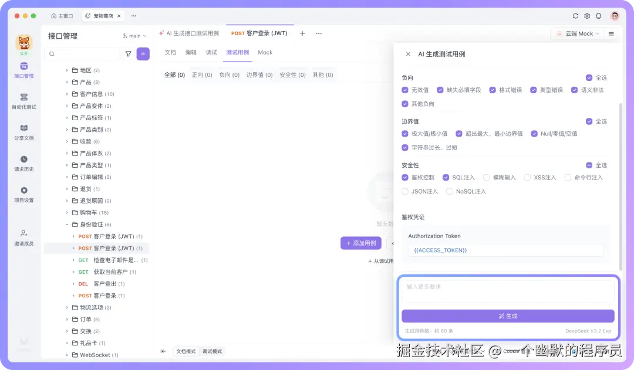
Task: Open the main branch dropdown
Action: 134,36
